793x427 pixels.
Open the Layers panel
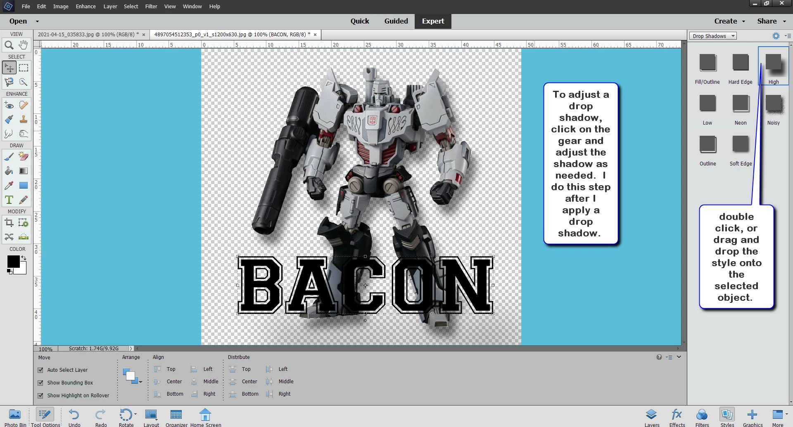[x=652, y=417]
